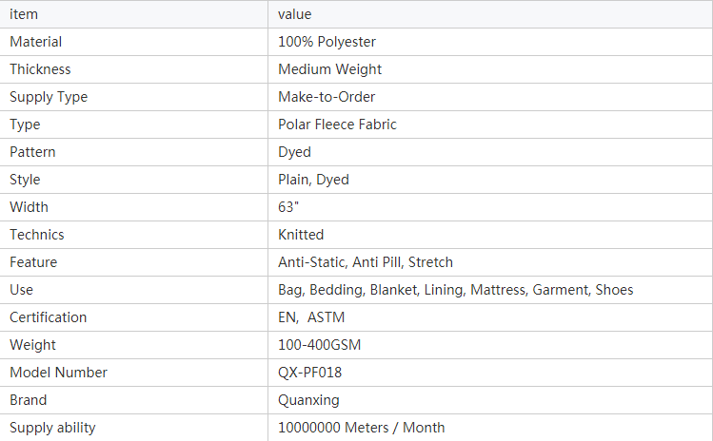Select the brand name Quanxing
The width and height of the screenshot is (713, 441).
click(308, 400)
